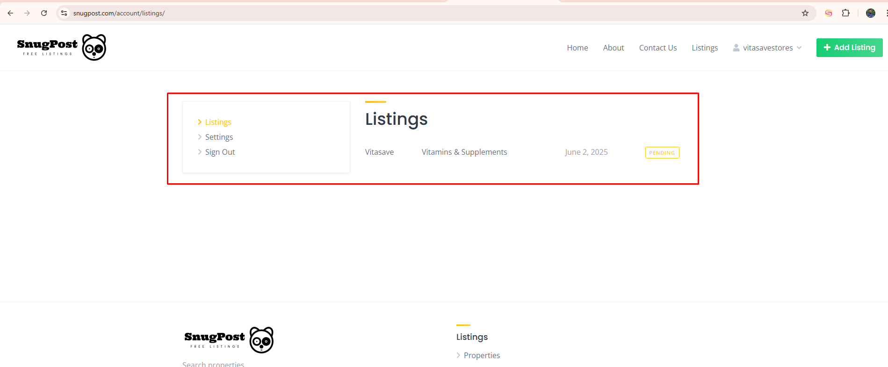Reload the page with refresh icon

pyautogui.click(x=44, y=13)
